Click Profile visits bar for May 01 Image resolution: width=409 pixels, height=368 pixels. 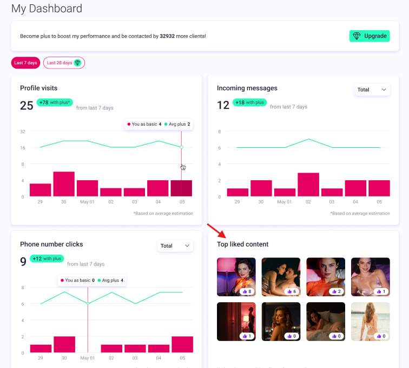click(88, 188)
